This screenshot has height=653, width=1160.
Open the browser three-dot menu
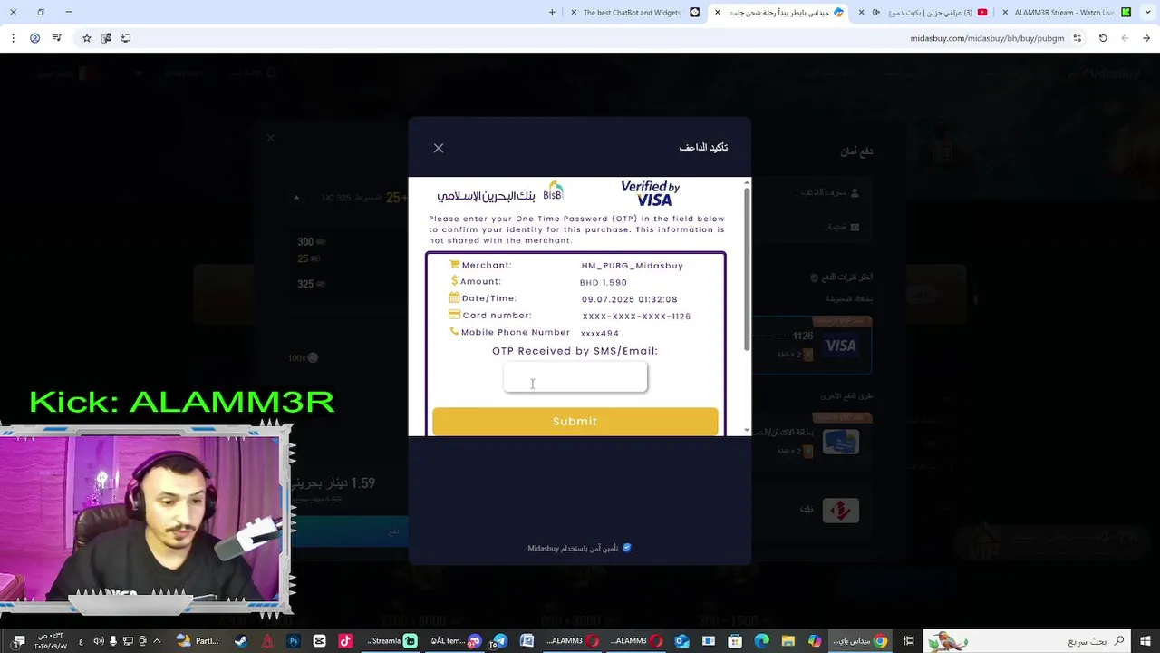tap(13, 38)
